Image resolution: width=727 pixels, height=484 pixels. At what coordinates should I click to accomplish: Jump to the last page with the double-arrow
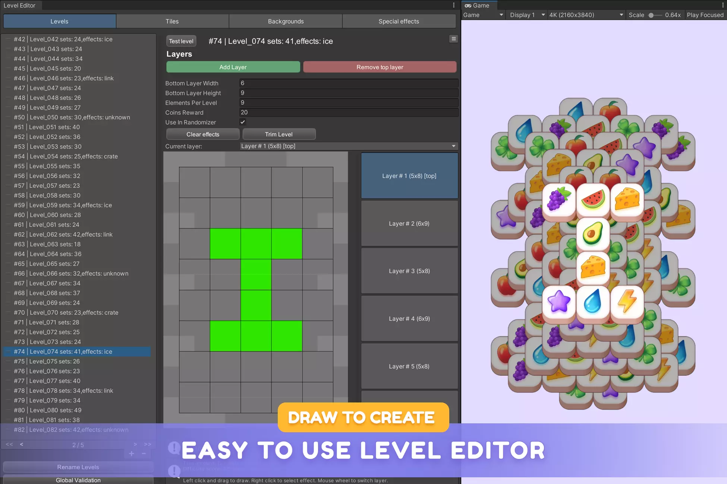pyautogui.click(x=148, y=444)
